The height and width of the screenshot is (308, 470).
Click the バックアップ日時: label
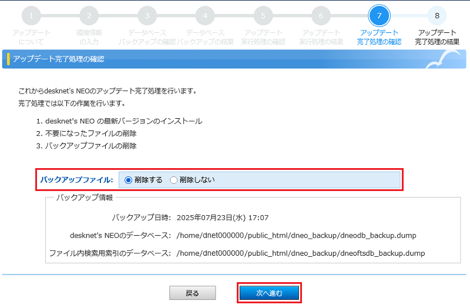[142, 217]
